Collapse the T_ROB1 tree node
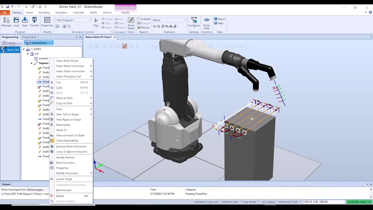 pyautogui.click(x=24, y=49)
